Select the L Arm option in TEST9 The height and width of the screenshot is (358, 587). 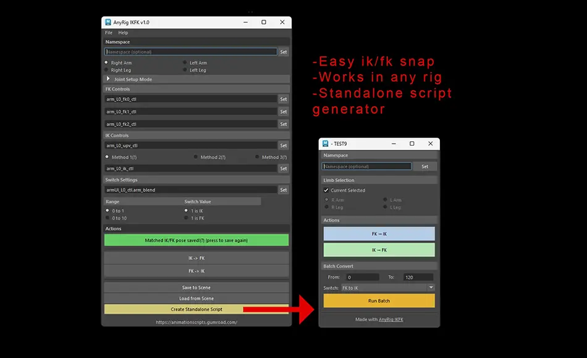tap(385, 200)
